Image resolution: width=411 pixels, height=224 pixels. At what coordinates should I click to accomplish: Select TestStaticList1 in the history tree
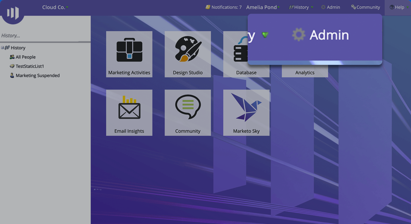pos(30,66)
